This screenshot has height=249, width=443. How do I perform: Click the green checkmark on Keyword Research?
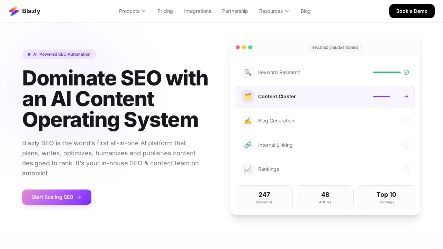406,72
